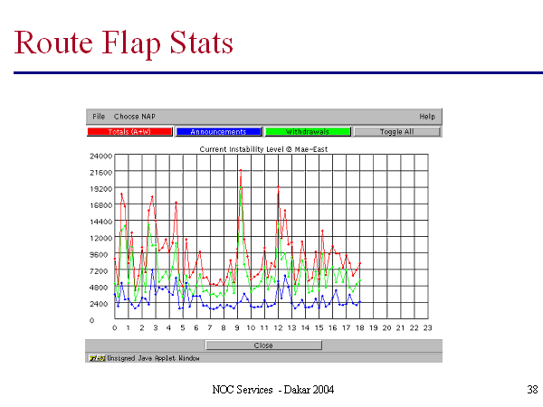Click the Java applet warning icon
Screen dimensions: 543x407
tap(92, 358)
